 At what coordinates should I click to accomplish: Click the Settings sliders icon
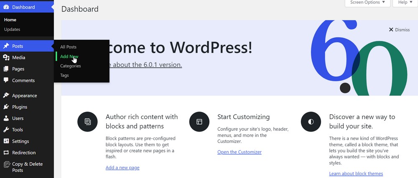click(x=6, y=141)
